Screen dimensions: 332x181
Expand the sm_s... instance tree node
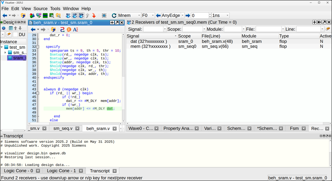tap(5, 53)
